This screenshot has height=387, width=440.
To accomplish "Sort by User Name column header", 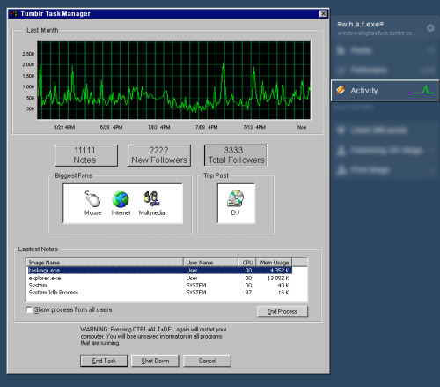I will (x=210, y=263).
